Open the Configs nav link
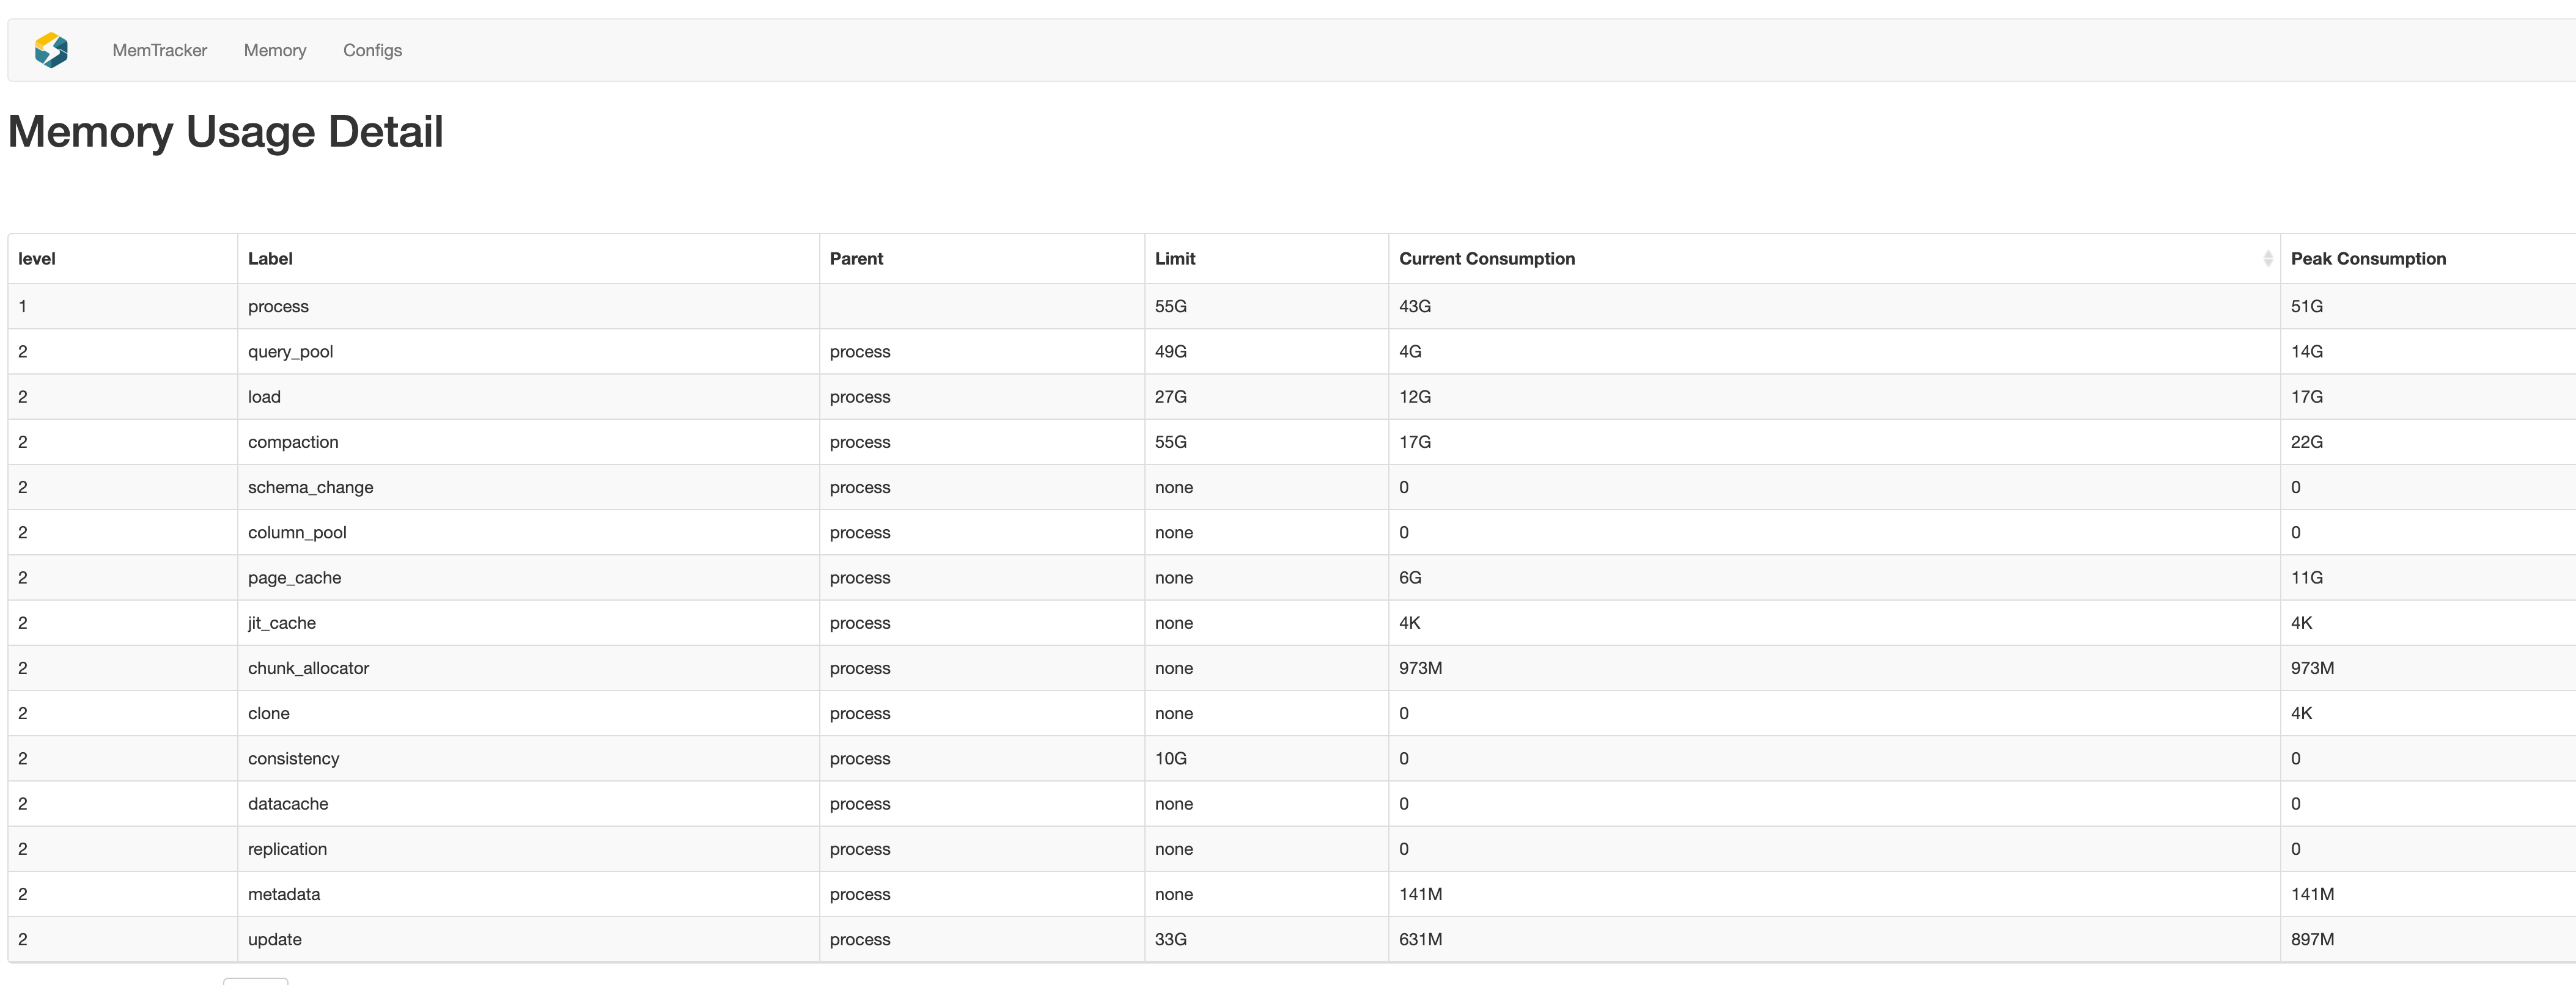This screenshot has width=2576, height=985. click(x=372, y=50)
